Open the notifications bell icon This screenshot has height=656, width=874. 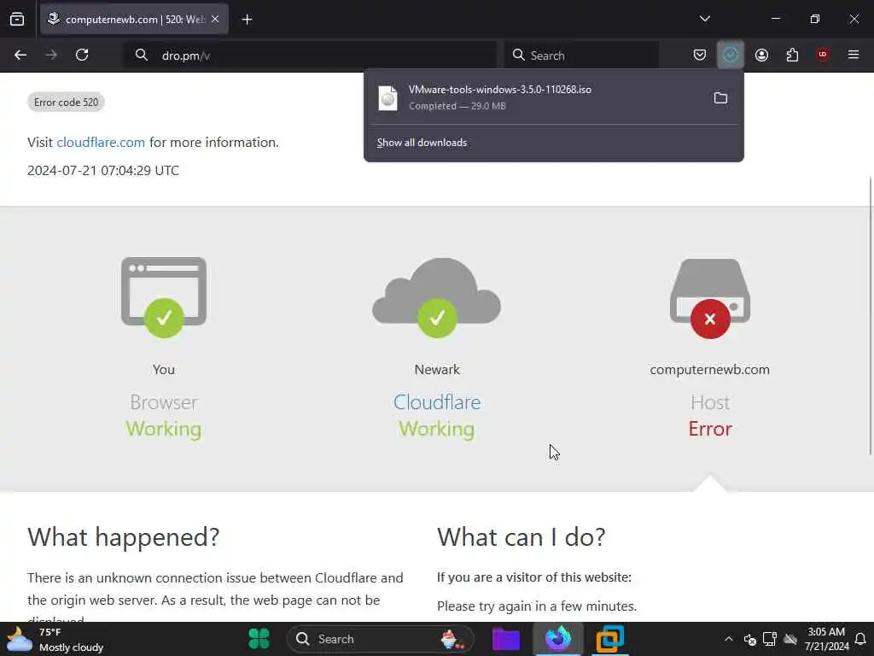pyautogui.click(x=860, y=639)
